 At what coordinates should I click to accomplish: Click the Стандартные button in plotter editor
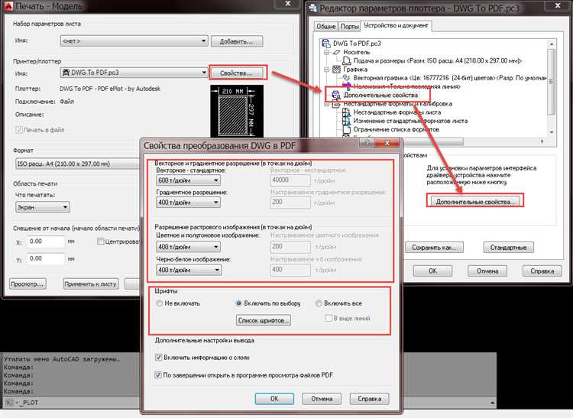tap(508, 248)
